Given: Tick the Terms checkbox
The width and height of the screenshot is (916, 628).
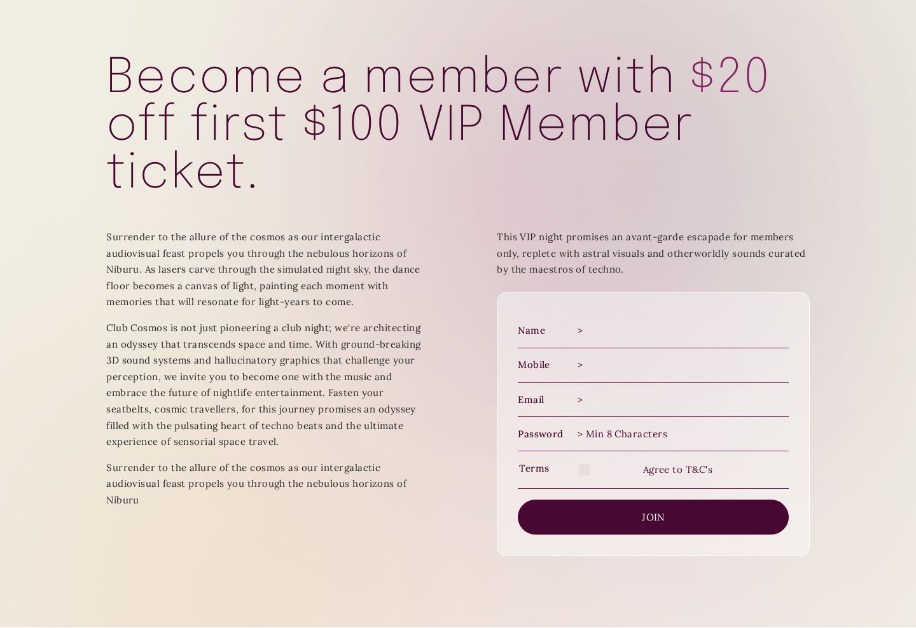Looking at the screenshot, I should [x=585, y=470].
